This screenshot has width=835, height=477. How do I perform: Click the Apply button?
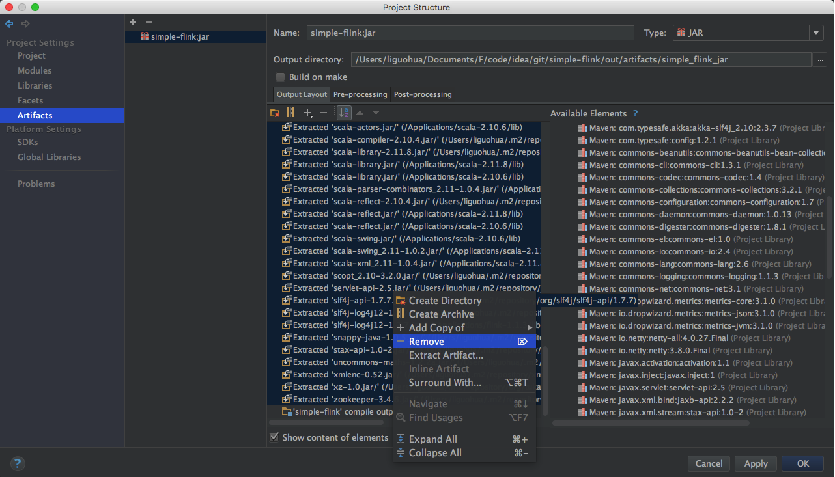coord(756,463)
